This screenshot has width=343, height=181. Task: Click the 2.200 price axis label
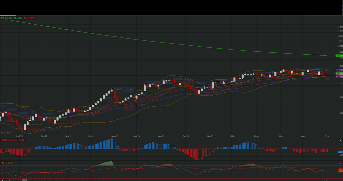click(340, 41)
